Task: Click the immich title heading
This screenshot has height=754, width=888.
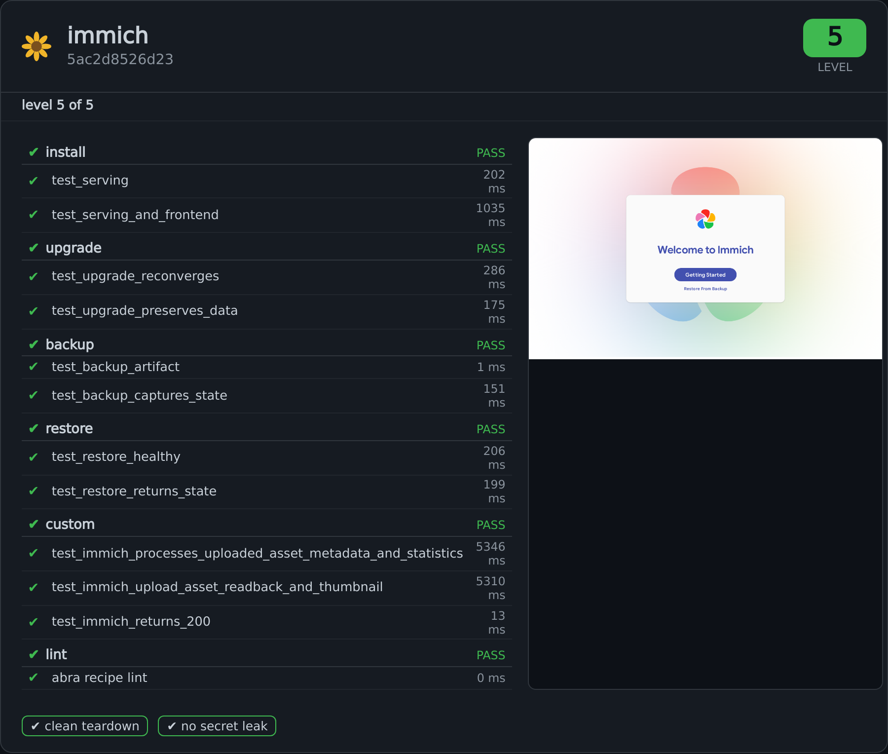Action: (x=108, y=36)
